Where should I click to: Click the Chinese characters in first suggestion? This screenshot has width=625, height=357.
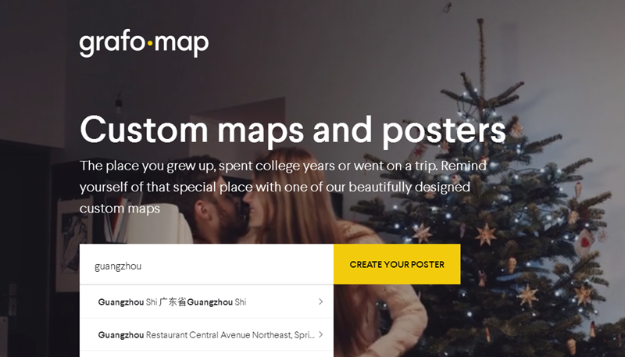173,302
